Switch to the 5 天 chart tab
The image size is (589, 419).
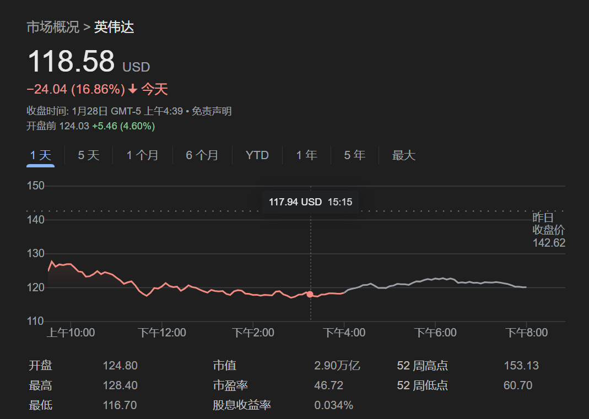coord(89,155)
